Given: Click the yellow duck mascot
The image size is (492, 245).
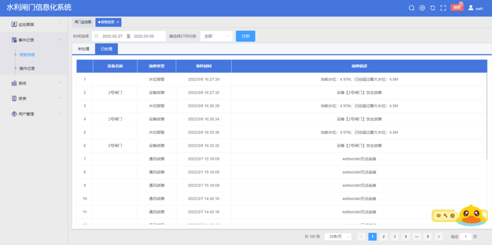Looking at the screenshot, I should [472, 215].
